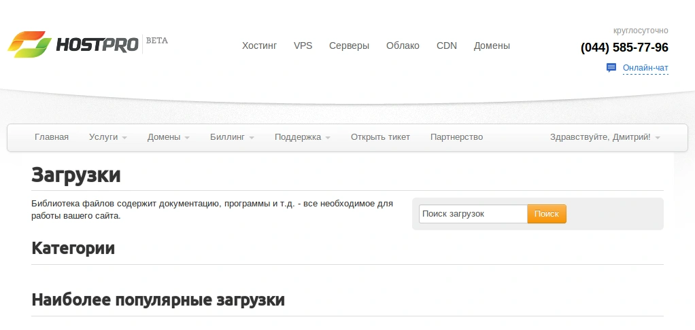695x330 pixels.
Task: Open the Биллинг dropdown menu
Action: point(232,137)
